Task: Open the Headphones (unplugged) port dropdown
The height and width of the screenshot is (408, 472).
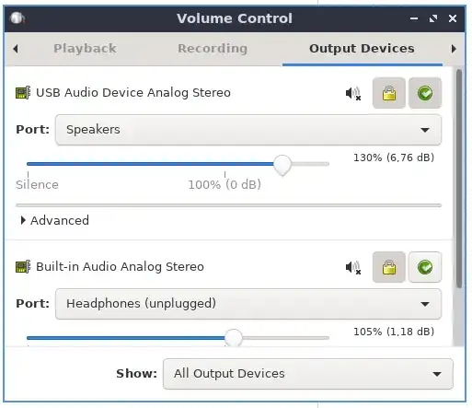Action: (248, 304)
